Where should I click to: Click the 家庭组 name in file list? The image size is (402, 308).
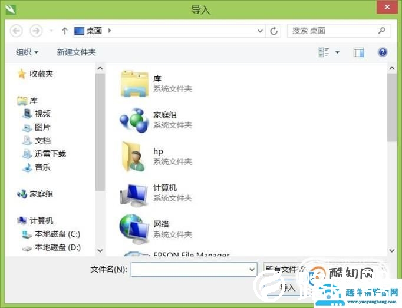[x=165, y=115]
